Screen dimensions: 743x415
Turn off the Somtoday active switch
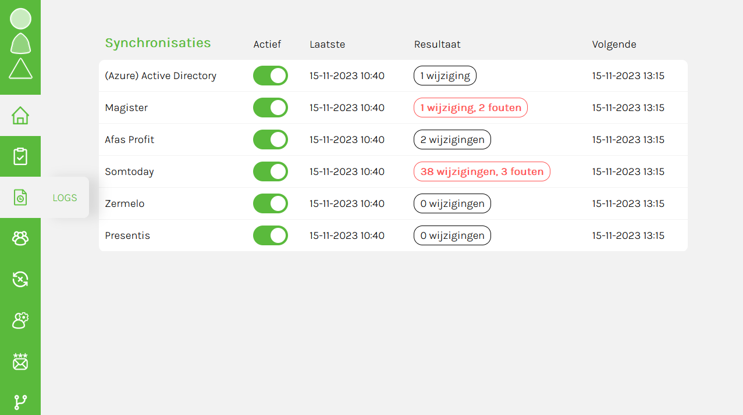[271, 171]
